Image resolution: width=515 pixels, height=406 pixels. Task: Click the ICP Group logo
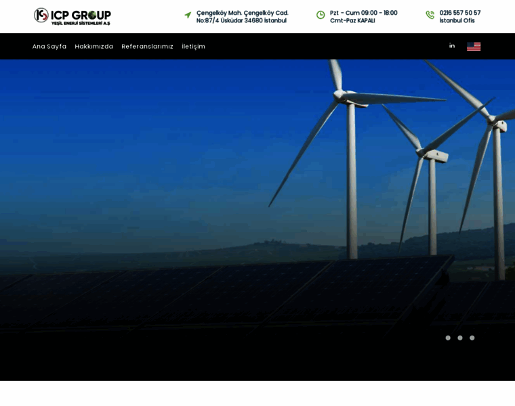73,16
